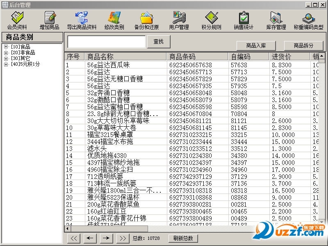Select row 3444福宝水布拖
This screenshot has width=328, height=246.
[191, 141]
